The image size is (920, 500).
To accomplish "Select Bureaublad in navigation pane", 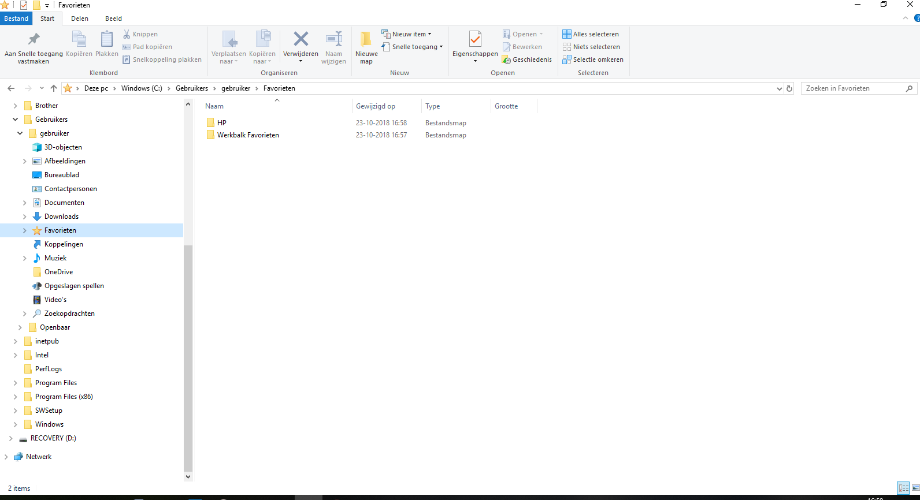I will 61,175.
